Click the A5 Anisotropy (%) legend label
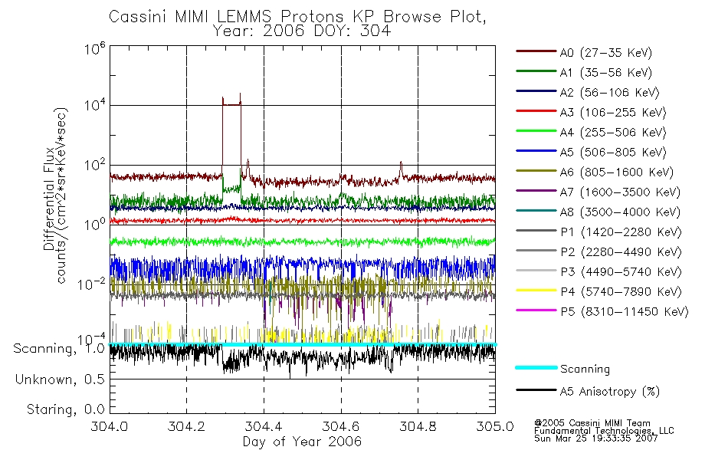Viewport: 728px width, 460px height. [x=609, y=392]
